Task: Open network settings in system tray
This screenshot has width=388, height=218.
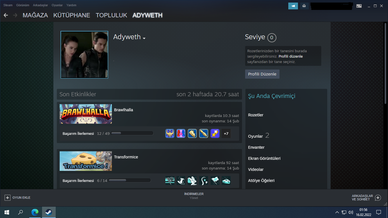Action: (x=344, y=212)
